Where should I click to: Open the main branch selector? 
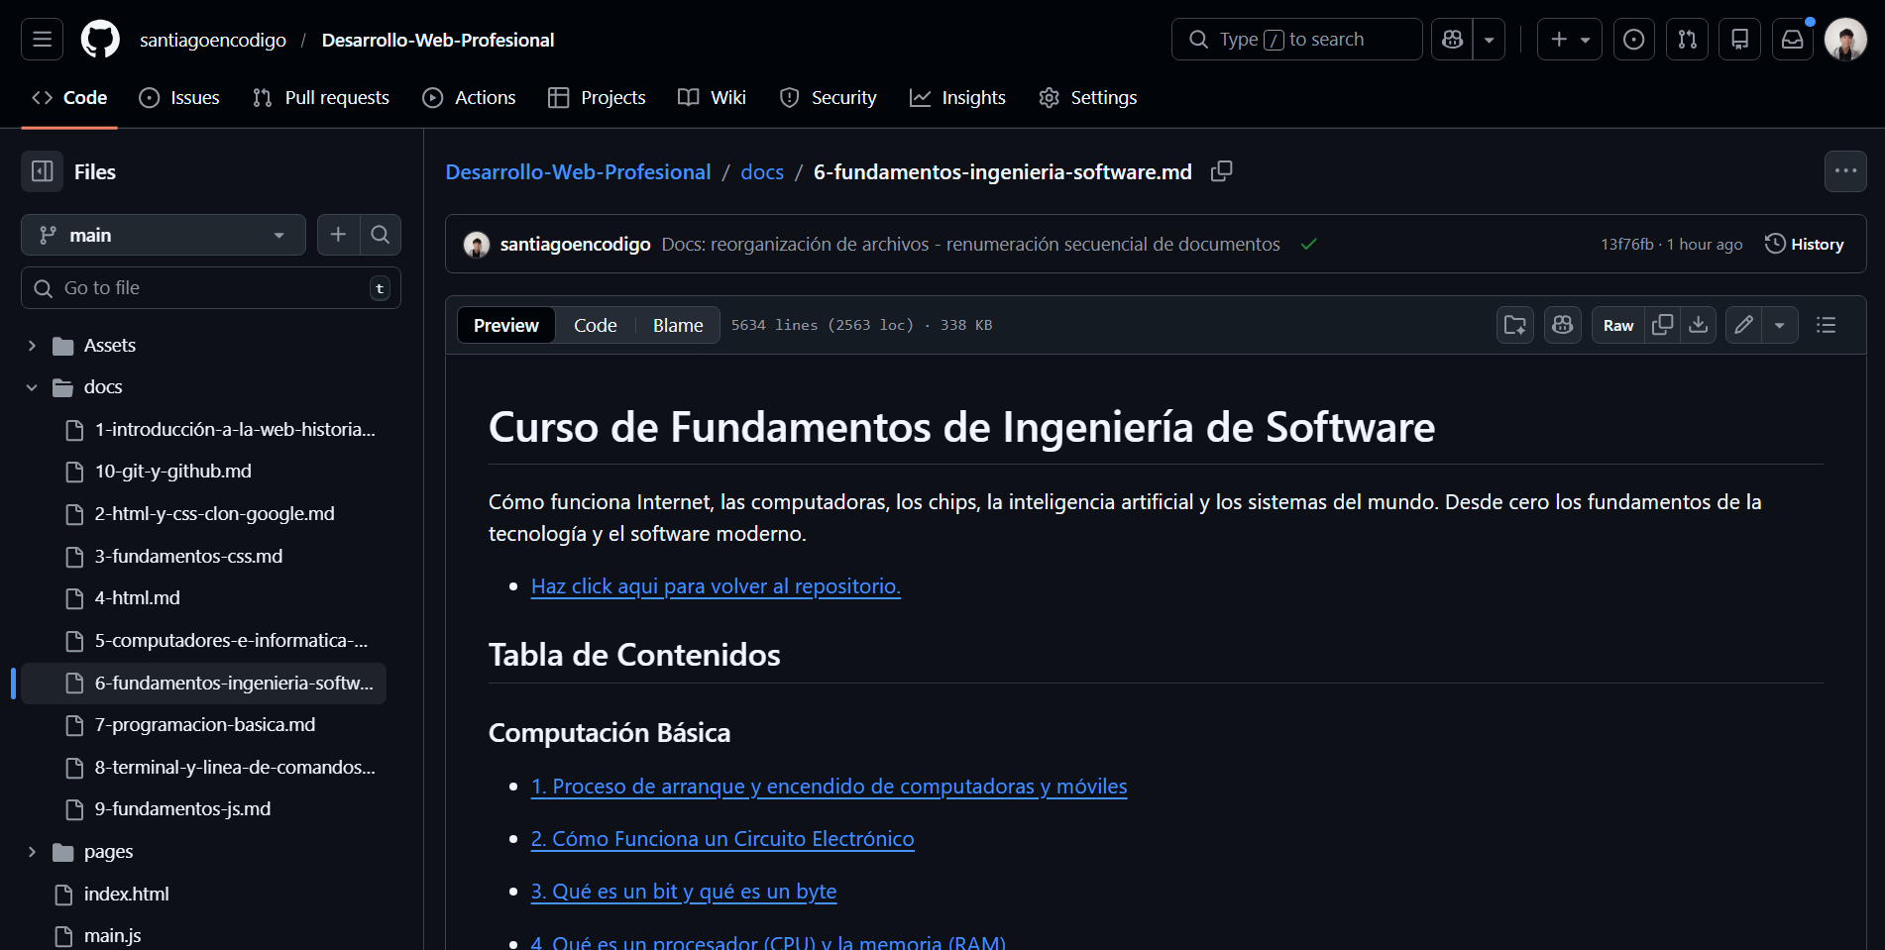tap(163, 235)
